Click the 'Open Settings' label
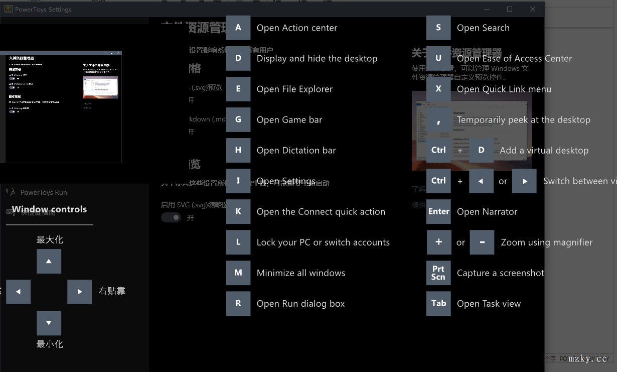The width and height of the screenshot is (617, 372). 286,181
